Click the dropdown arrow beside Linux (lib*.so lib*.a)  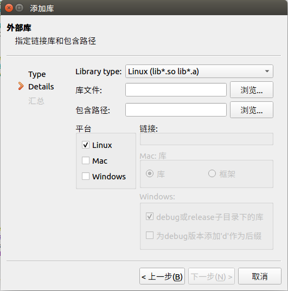(267, 72)
